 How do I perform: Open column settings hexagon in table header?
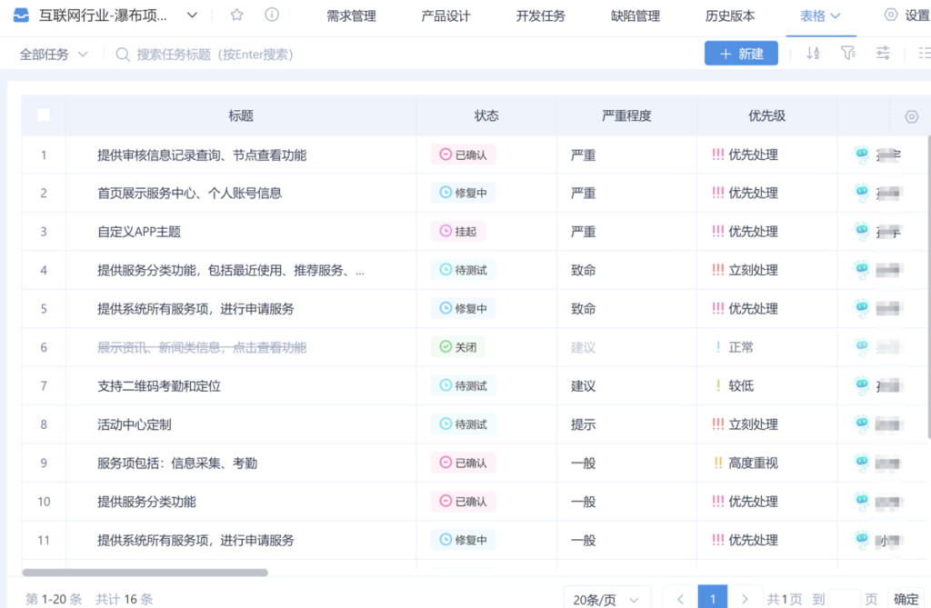[912, 116]
